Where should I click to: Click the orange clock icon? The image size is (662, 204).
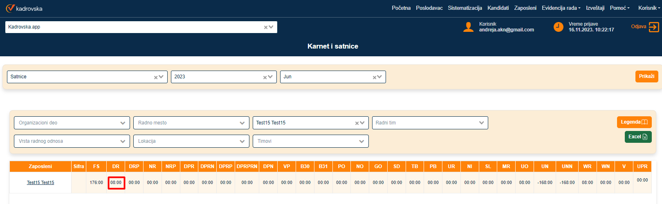[558, 27]
